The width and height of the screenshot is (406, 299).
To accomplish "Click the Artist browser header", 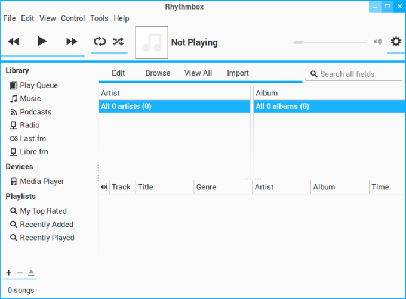I will (174, 93).
